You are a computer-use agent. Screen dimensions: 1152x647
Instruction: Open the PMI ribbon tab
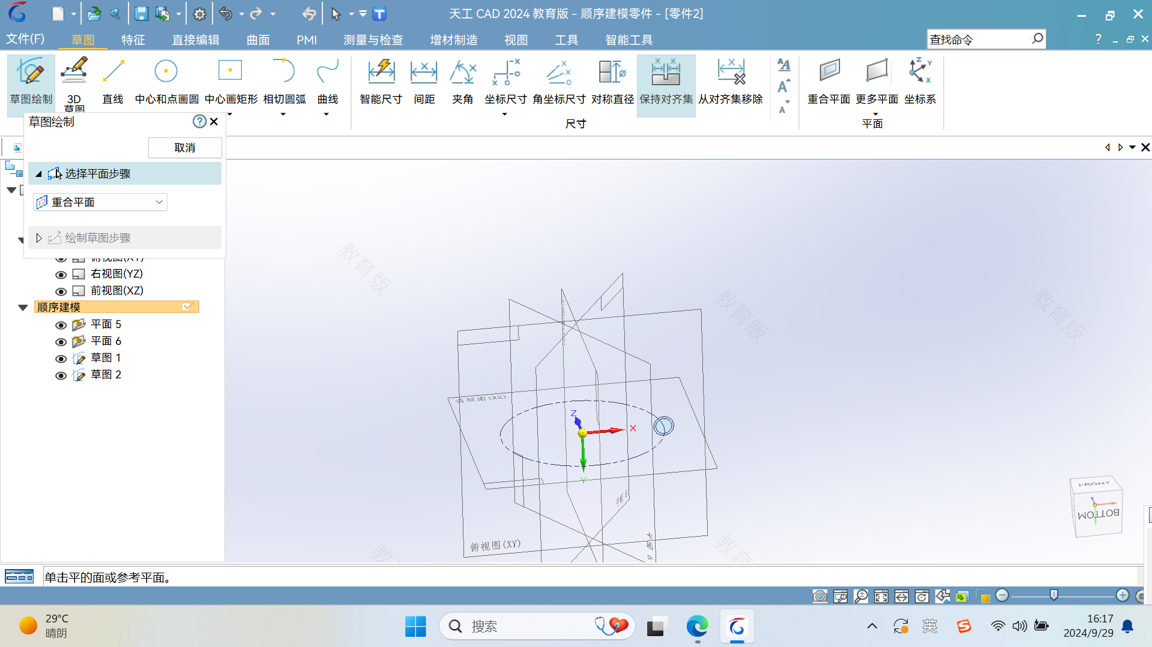coord(307,40)
